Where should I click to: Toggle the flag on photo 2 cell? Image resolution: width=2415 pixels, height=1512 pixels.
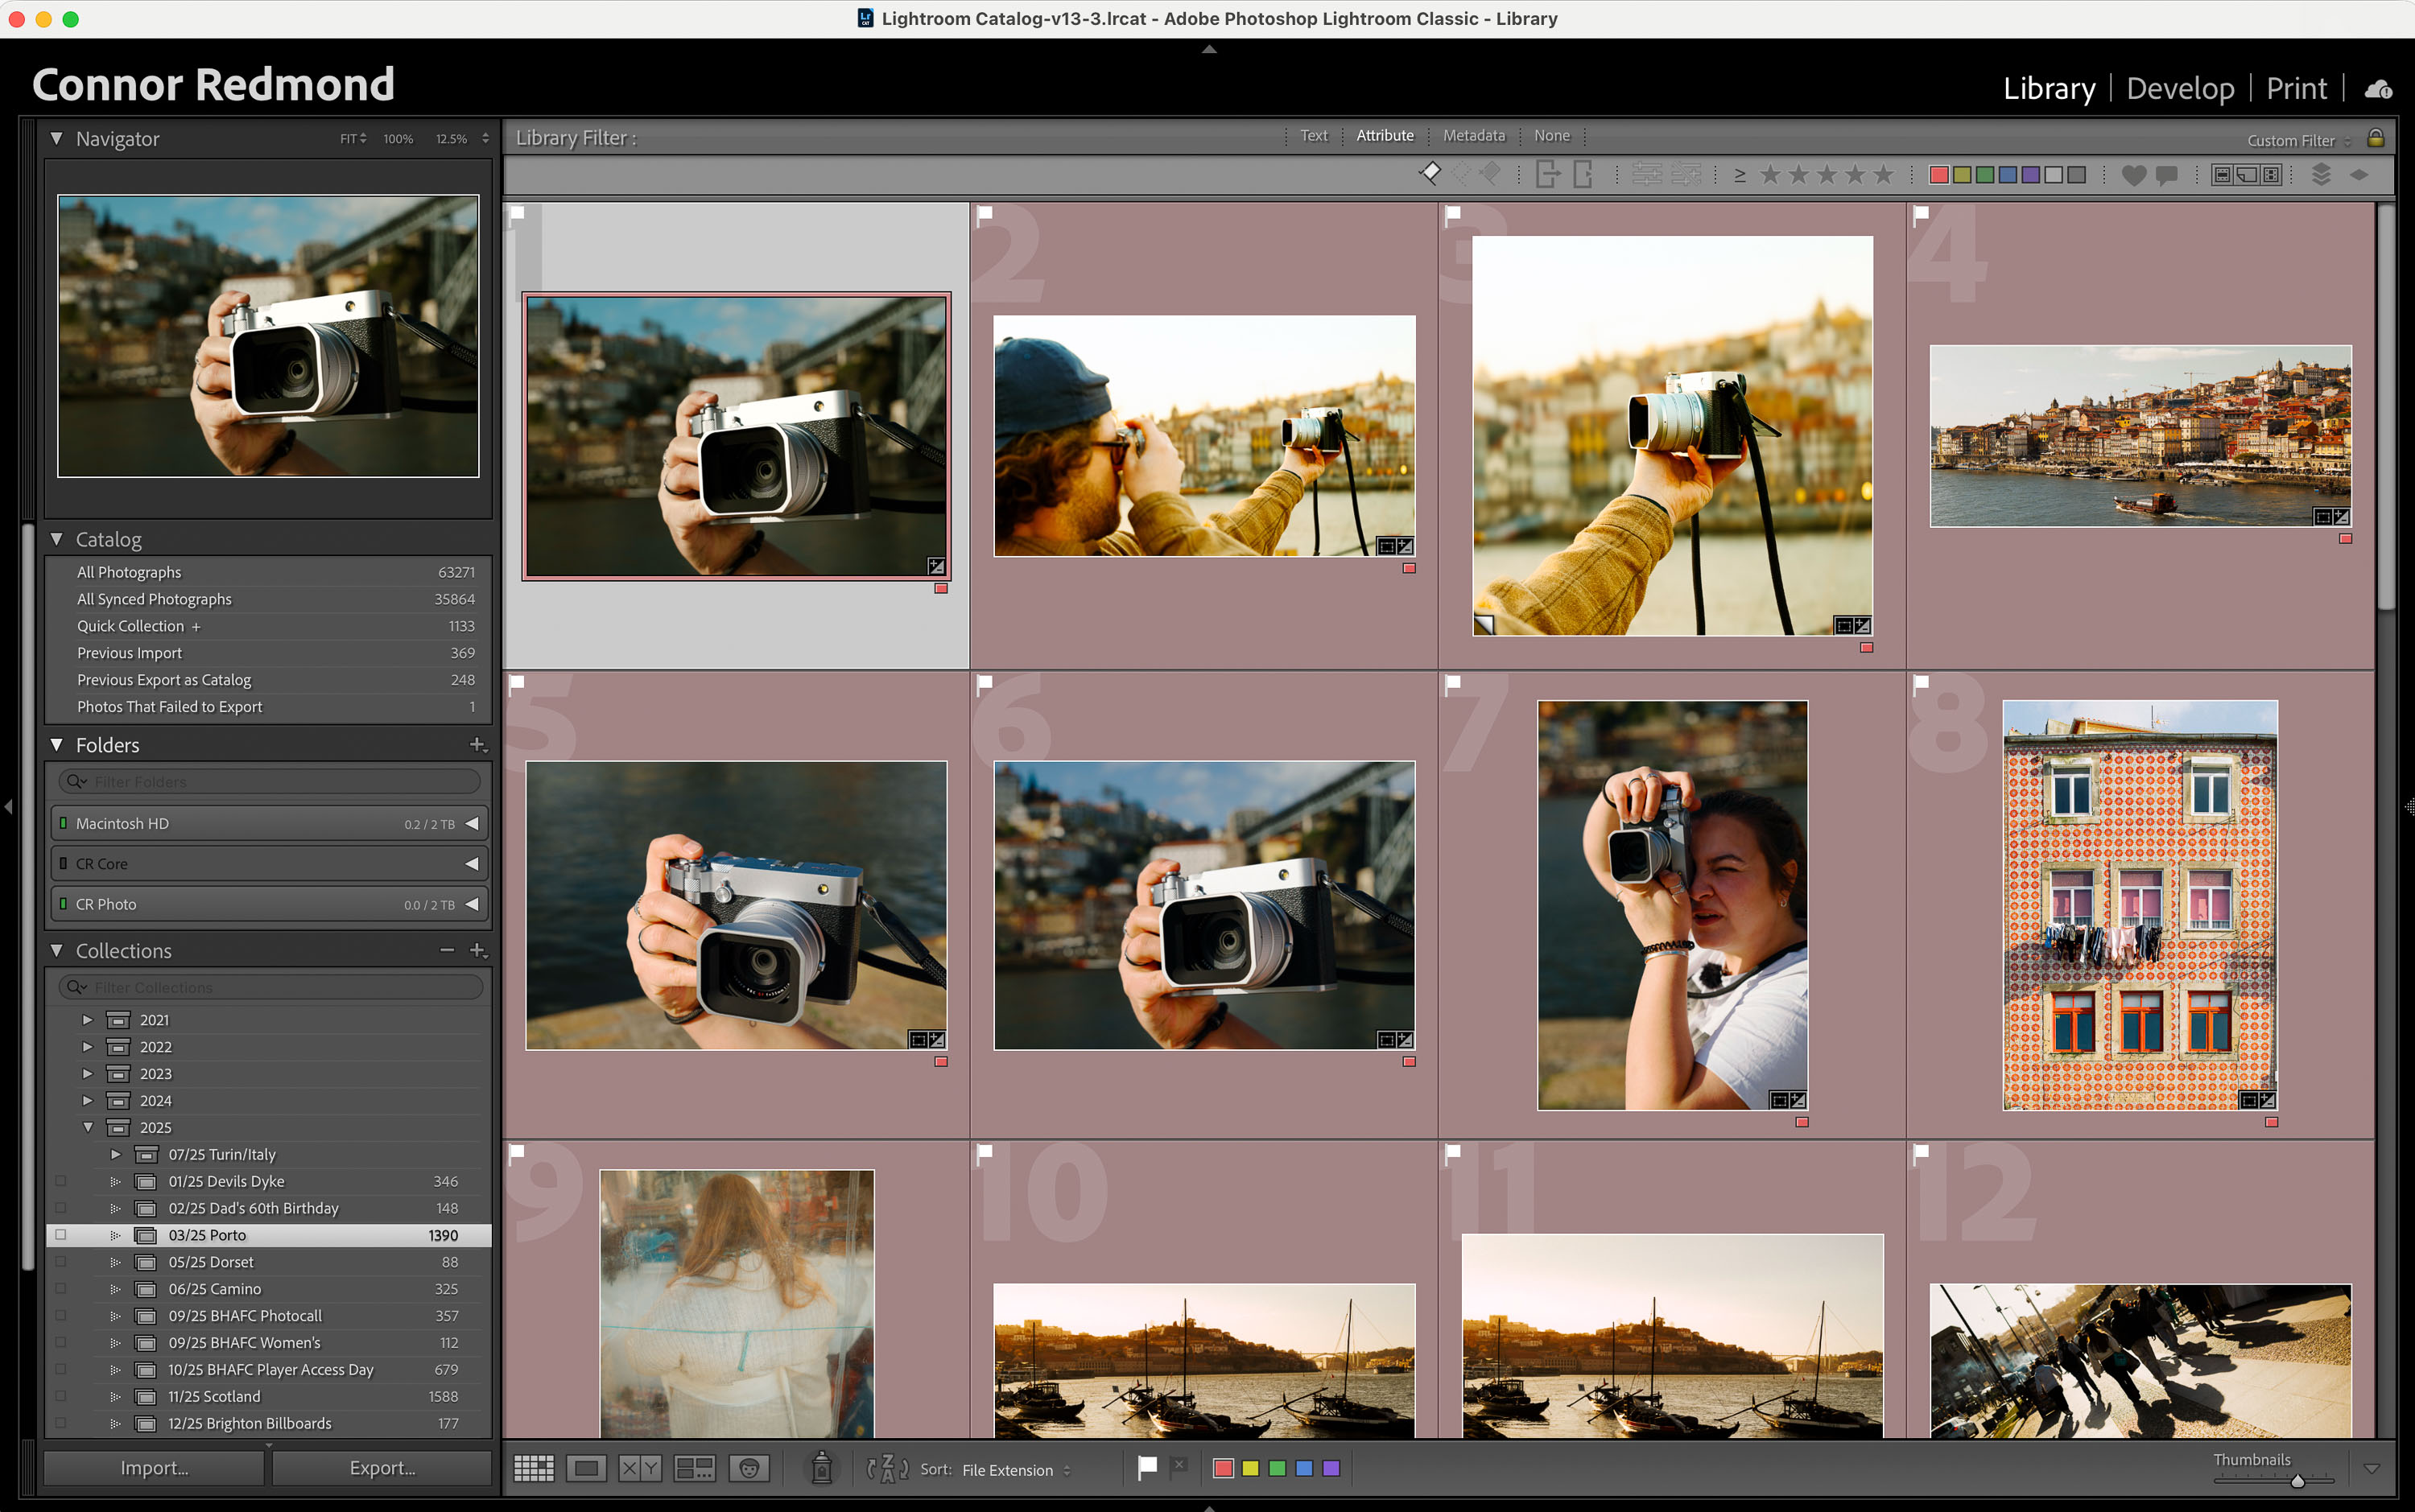click(985, 213)
